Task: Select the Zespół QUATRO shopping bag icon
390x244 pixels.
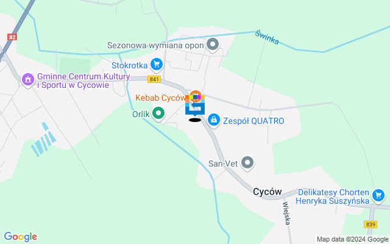Action: 214,120
